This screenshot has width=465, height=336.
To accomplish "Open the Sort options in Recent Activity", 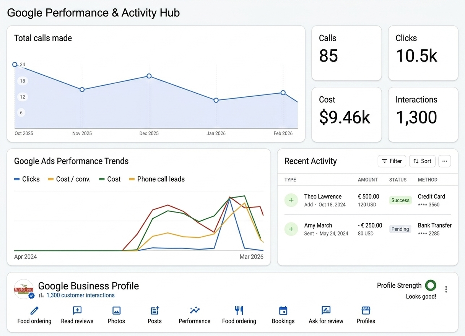I will [422, 161].
